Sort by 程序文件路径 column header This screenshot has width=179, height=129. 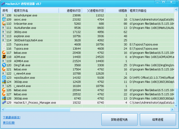point(151,11)
